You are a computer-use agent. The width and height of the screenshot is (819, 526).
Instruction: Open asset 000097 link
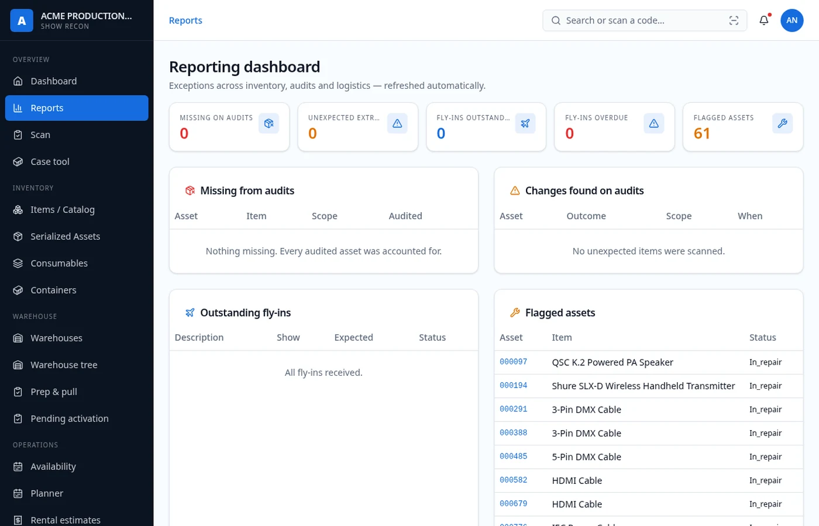pyautogui.click(x=514, y=362)
